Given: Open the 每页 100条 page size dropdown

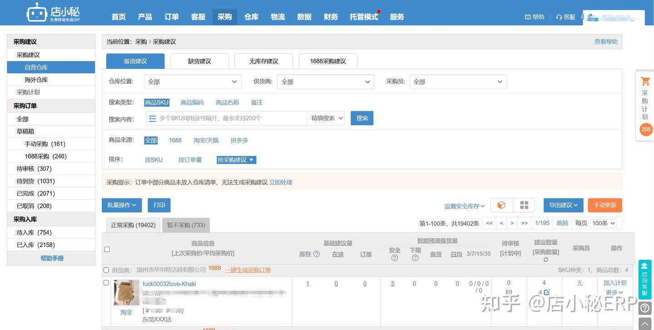Looking at the screenshot, I should coord(604,223).
